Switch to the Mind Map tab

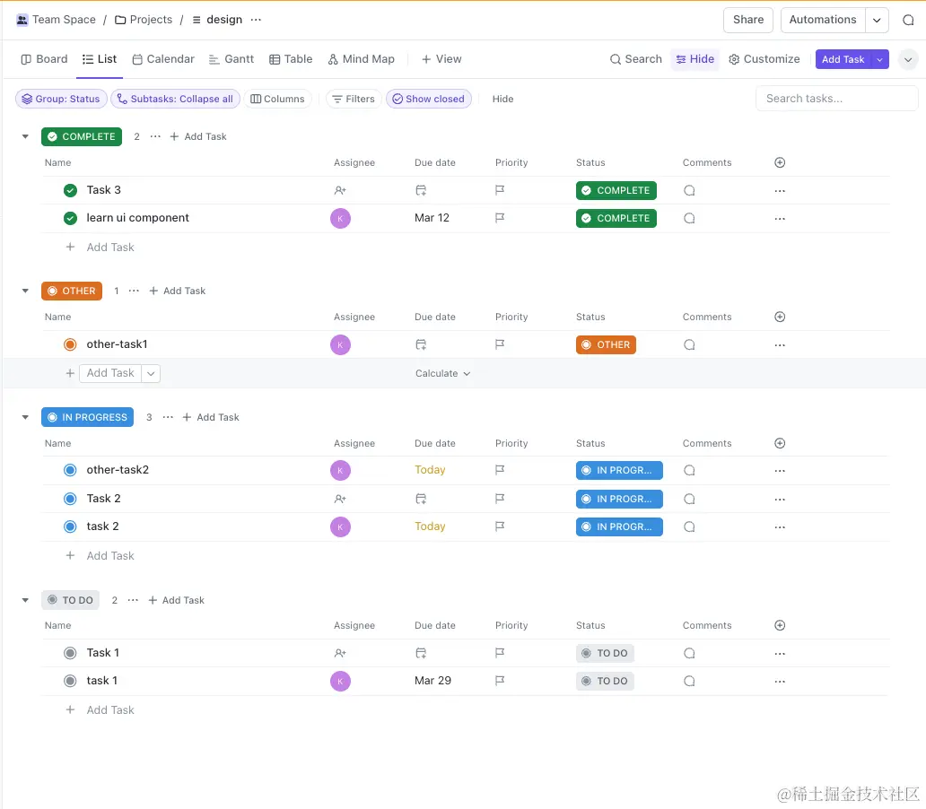point(362,59)
